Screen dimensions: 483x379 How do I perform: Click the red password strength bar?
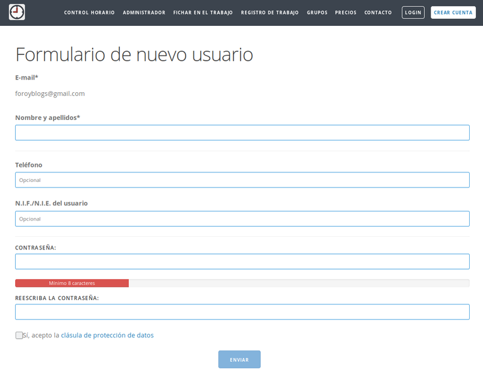coord(72,284)
